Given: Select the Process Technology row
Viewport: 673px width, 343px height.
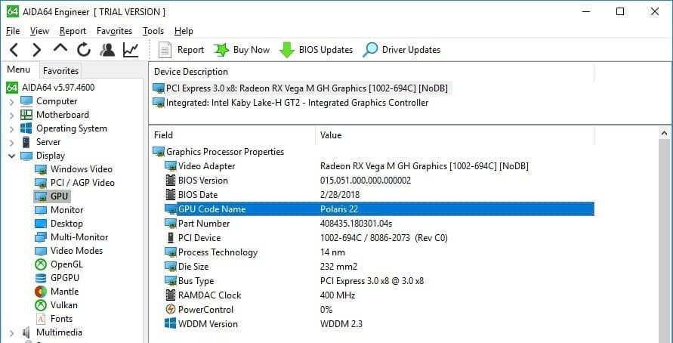Looking at the screenshot, I should point(372,252).
